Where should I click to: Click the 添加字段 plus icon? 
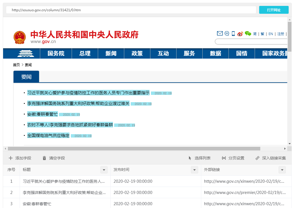(11, 158)
